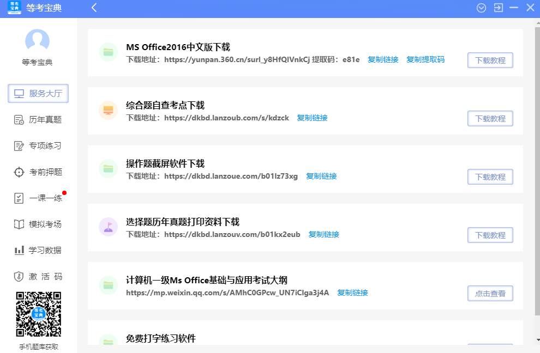Click the title 计算机一级Ms Office基础与应用考试大纲
This screenshot has width=540, height=353.
[x=207, y=280]
